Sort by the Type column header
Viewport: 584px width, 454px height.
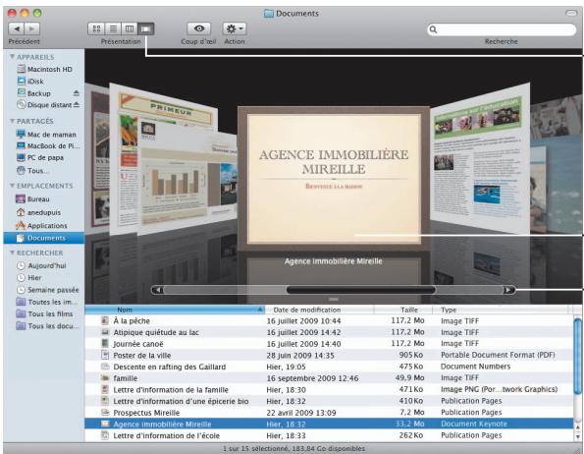tap(501, 310)
